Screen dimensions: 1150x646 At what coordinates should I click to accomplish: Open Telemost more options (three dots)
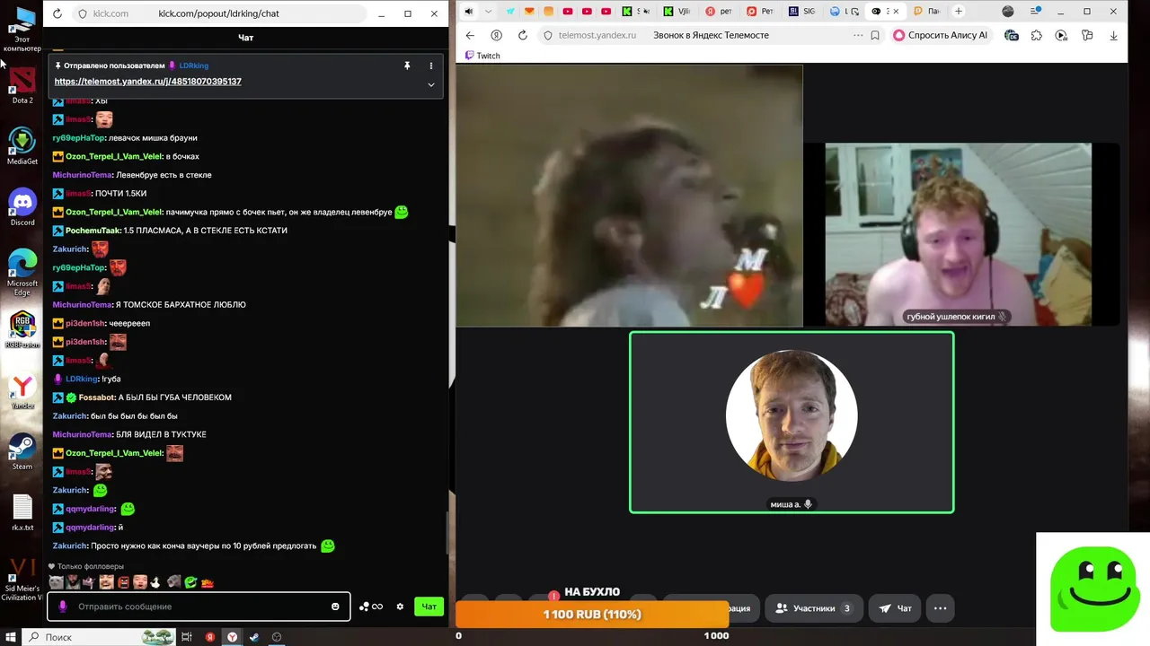[x=940, y=608]
